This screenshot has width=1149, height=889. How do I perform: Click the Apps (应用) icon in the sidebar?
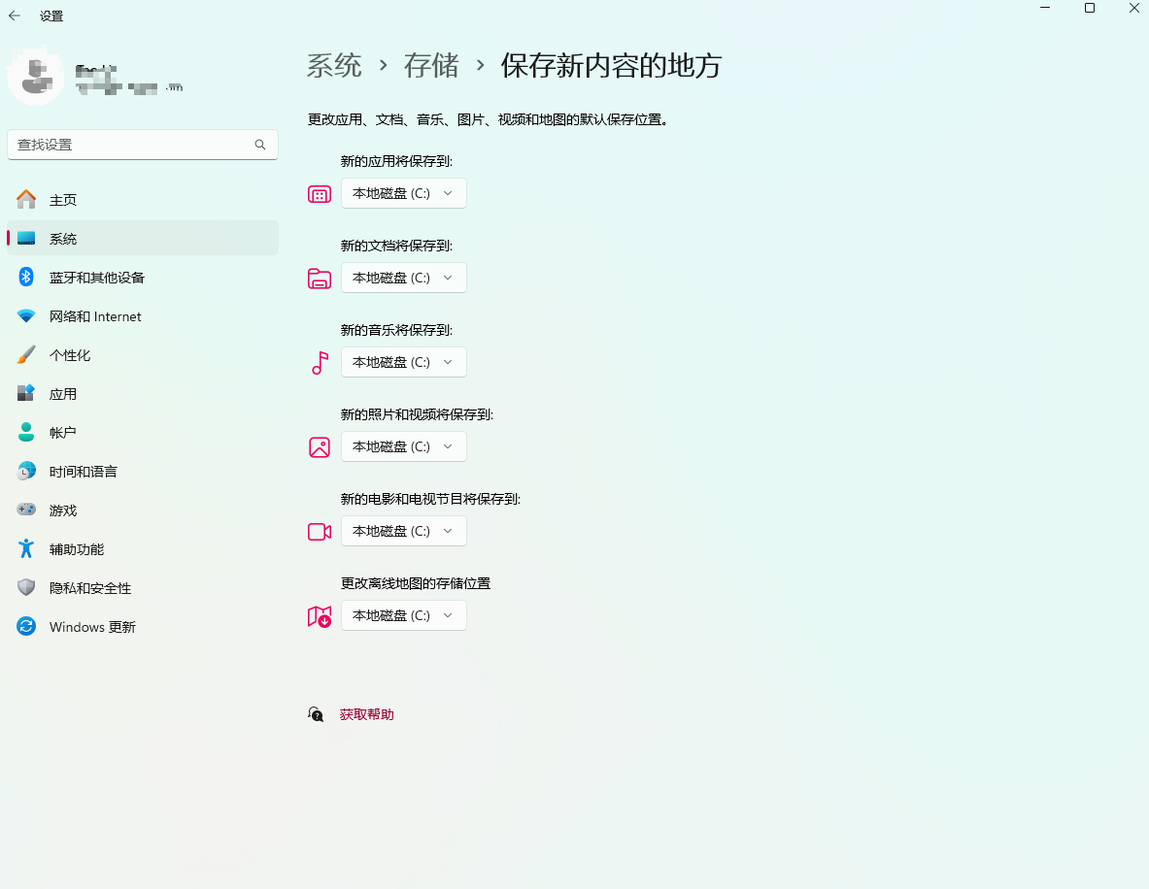26,393
